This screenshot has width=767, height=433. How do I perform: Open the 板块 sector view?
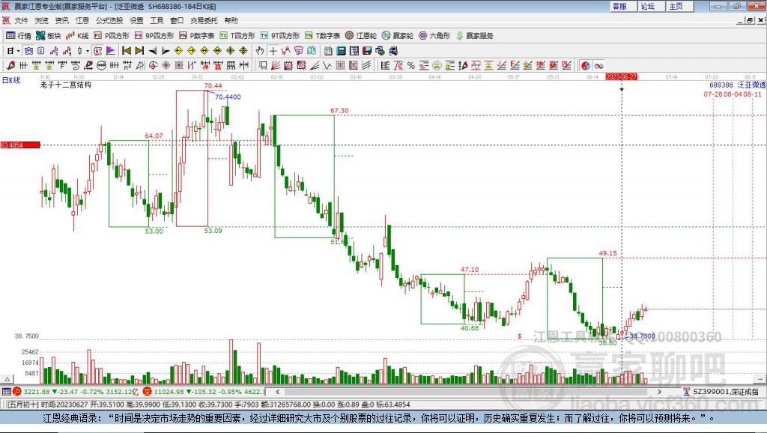pos(48,36)
